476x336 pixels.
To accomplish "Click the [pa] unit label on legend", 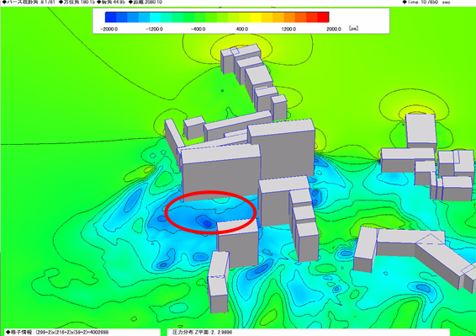I will coord(353,29).
